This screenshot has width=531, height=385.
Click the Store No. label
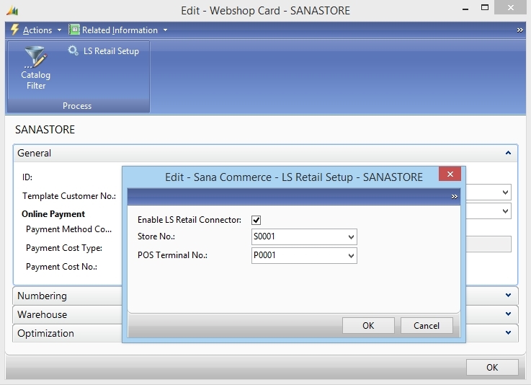click(x=156, y=236)
